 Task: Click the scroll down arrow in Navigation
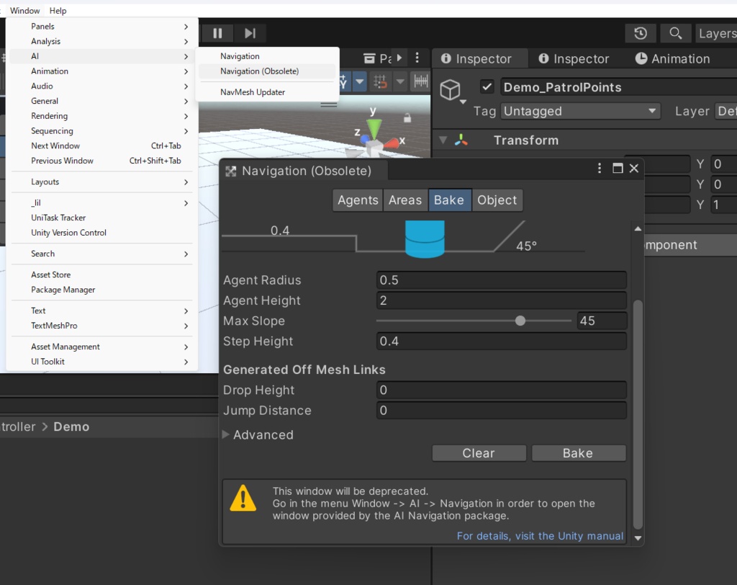tap(638, 538)
